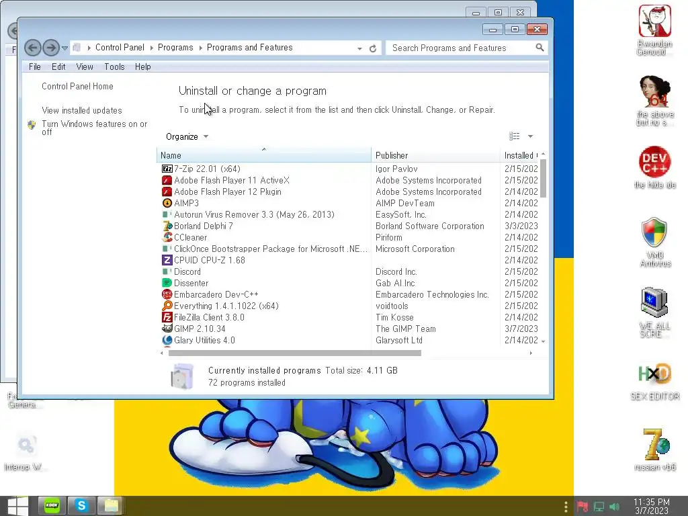Click the vertical scrollbar down arrow
This screenshot has height=516, width=688.
(x=543, y=341)
